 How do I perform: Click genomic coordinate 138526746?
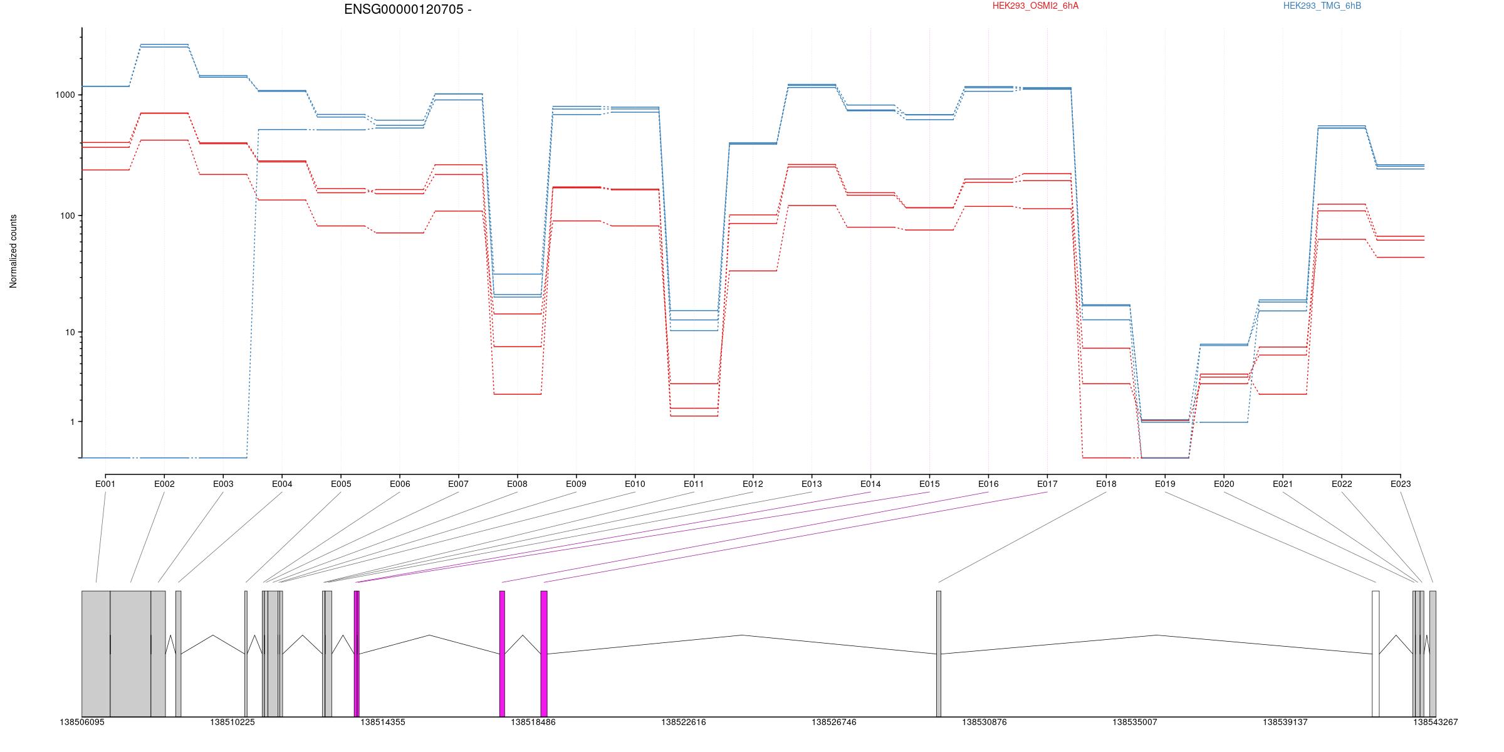[x=834, y=722]
